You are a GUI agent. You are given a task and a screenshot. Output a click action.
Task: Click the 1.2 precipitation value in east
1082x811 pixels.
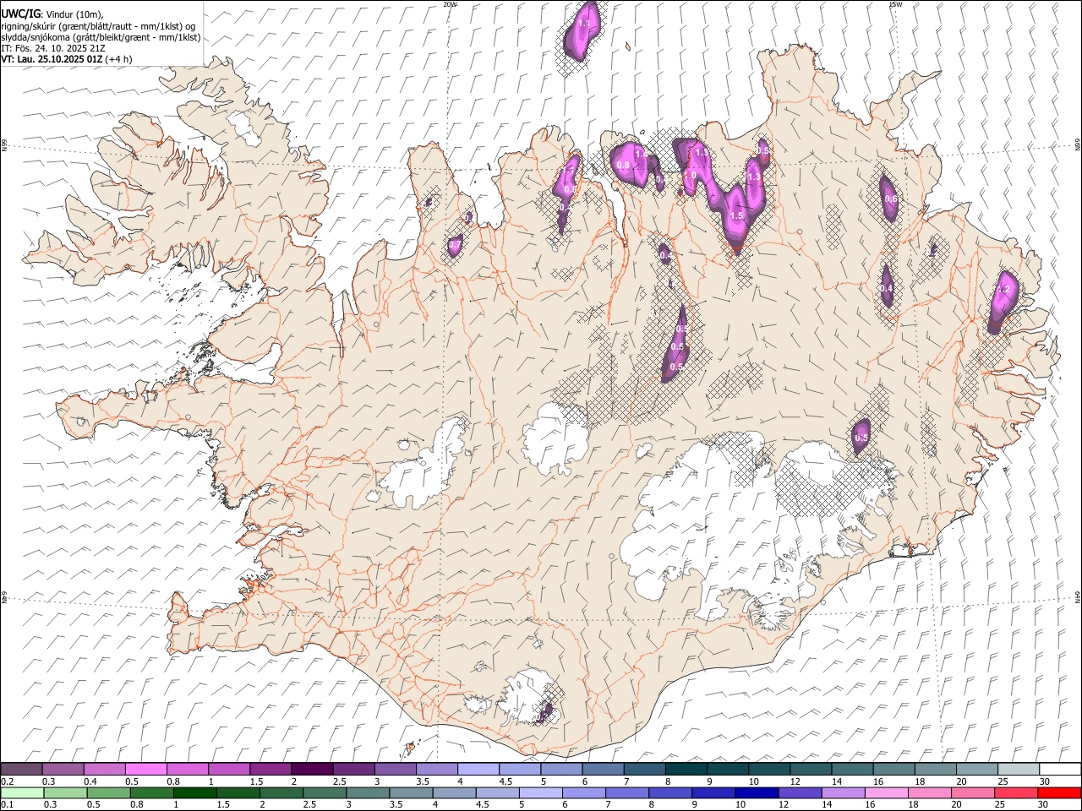click(x=1004, y=290)
